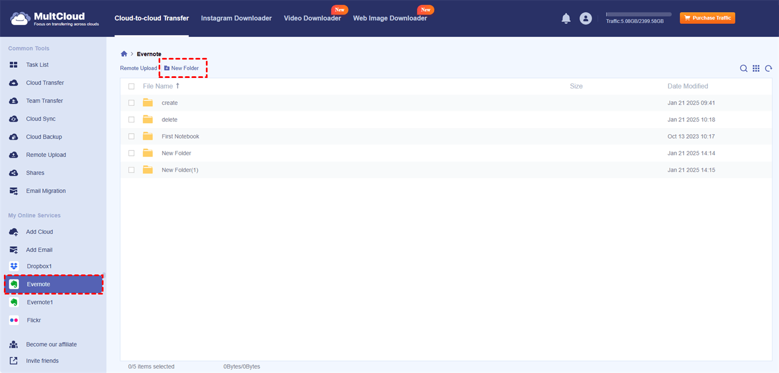This screenshot has height=373, width=779.
Task: Open the Web Image Downloader tab
Action: [390, 18]
